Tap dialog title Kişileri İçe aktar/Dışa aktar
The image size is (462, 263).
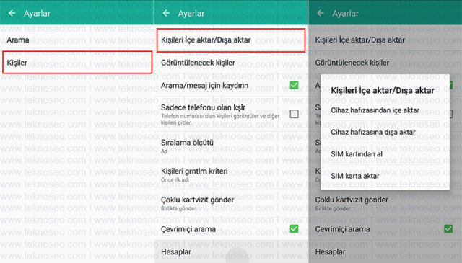click(383, 90)
